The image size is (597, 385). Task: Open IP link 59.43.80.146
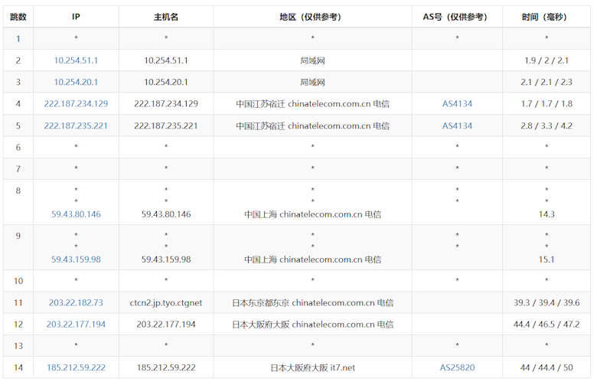pos(76,214)
